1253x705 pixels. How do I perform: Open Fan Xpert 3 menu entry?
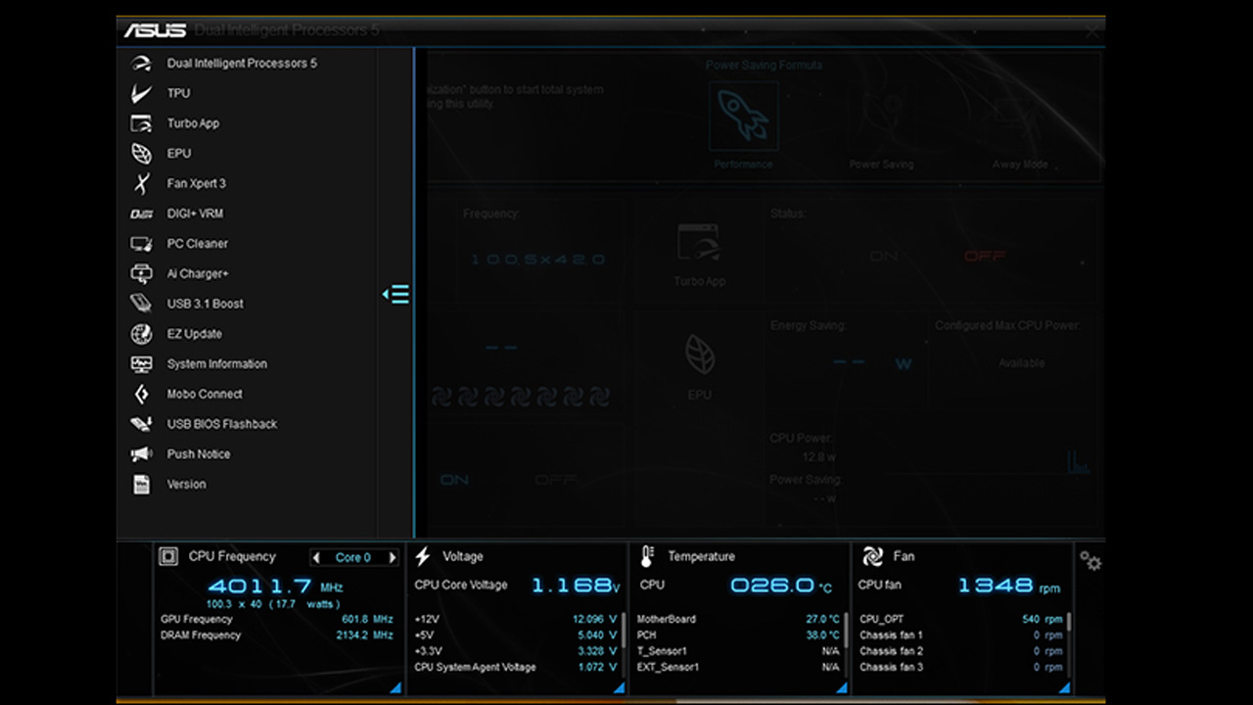point(197,183)
